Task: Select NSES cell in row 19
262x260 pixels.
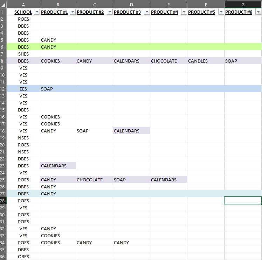Action: (x=23, y=138)
